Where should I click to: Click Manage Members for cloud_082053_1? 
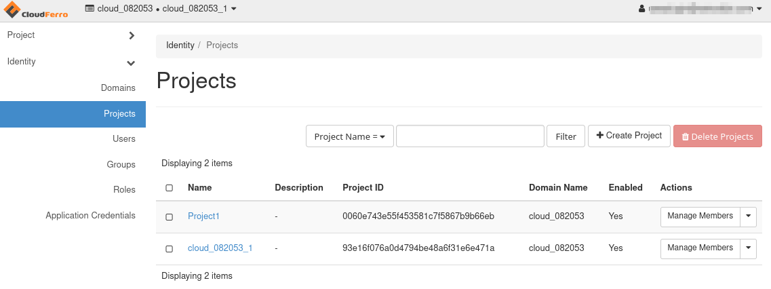tap(700, 248)
